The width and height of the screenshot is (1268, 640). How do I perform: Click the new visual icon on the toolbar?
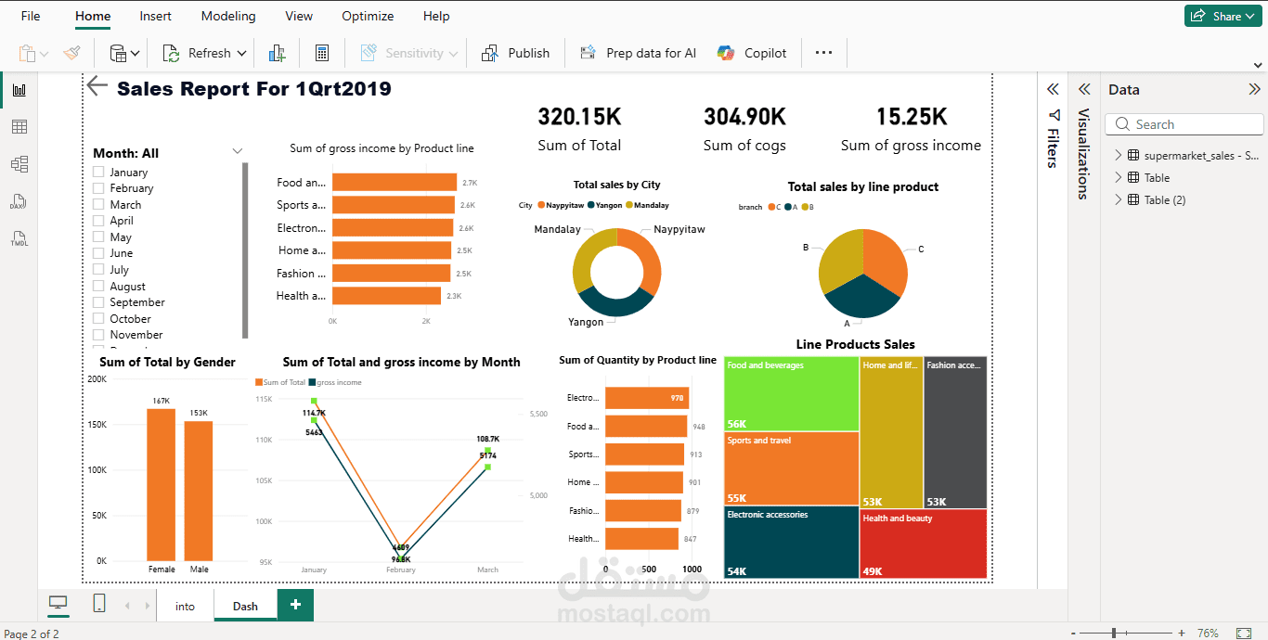point(277,53)
